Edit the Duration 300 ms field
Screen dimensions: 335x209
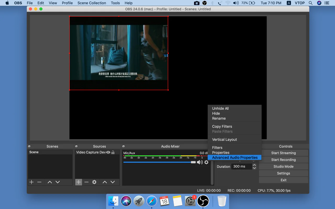(241, 166)
